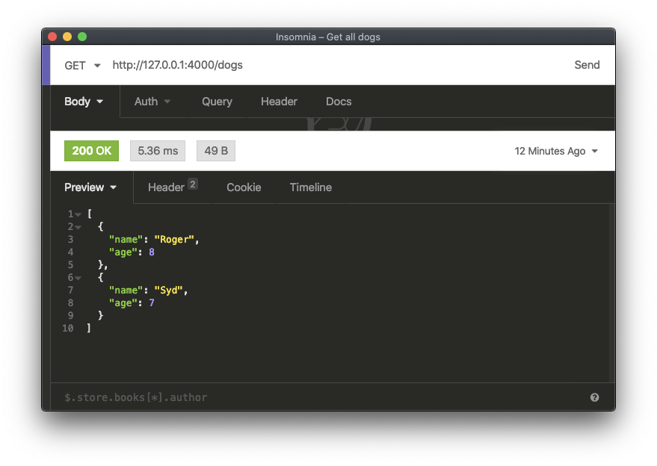Collapse the Roger object at line 2

point(78,227)
